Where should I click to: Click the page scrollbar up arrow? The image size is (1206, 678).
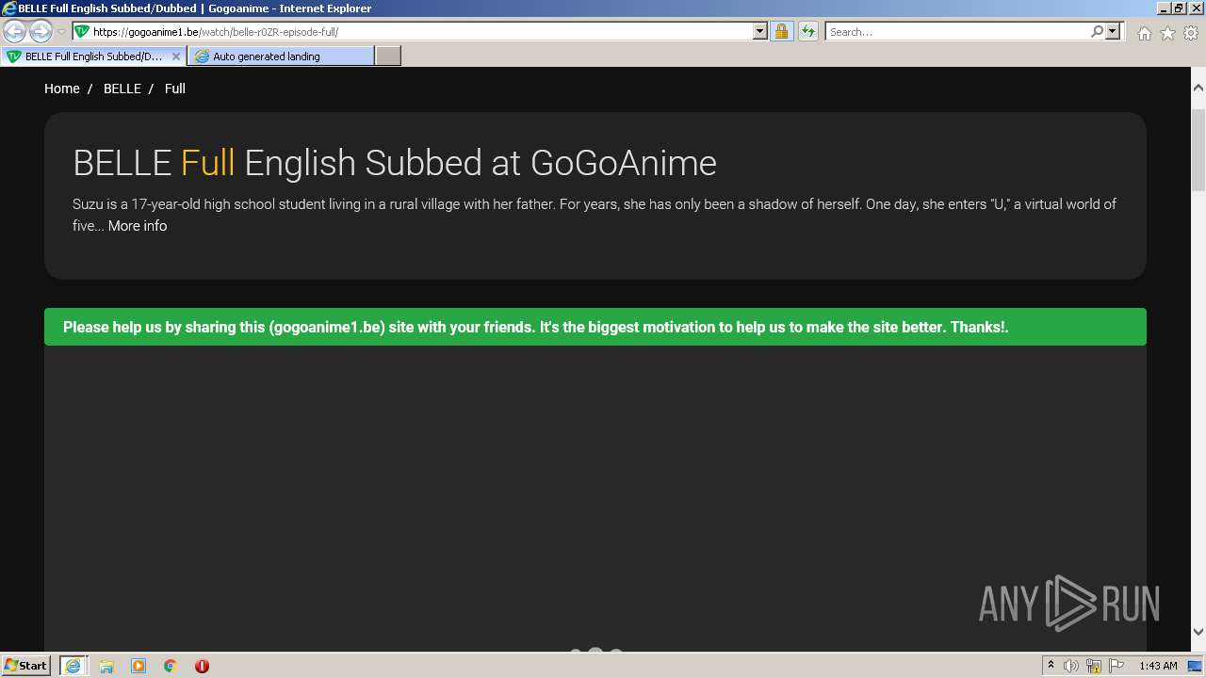click(x=1198, y=88)
